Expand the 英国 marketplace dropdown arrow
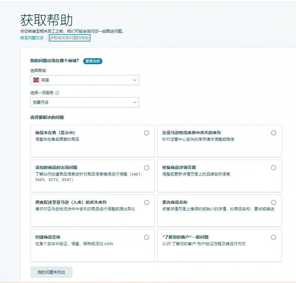The image size is (296, 283). point(134,80)
